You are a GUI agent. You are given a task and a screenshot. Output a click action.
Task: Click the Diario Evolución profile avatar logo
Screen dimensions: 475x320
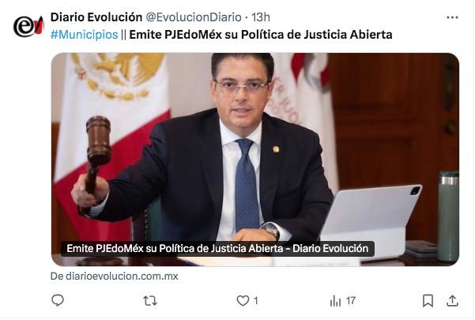[x=28, y=26]
